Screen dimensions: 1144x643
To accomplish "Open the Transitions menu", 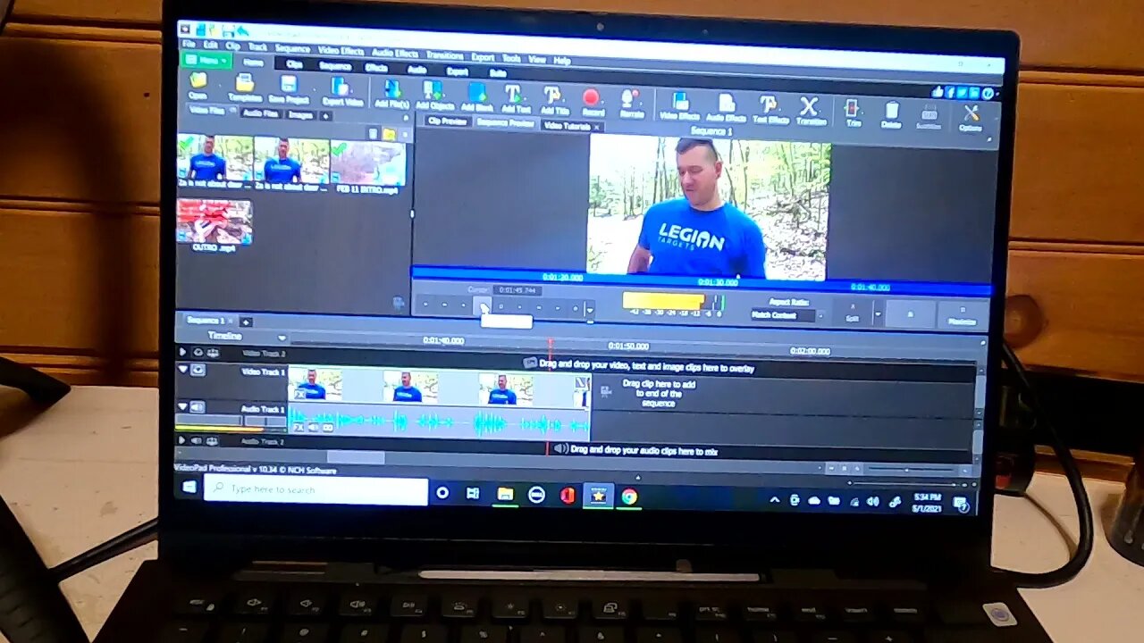I will pos(444,54).
